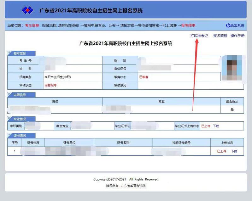Open the 报名流程 link at top right

[x=220, y=36]
